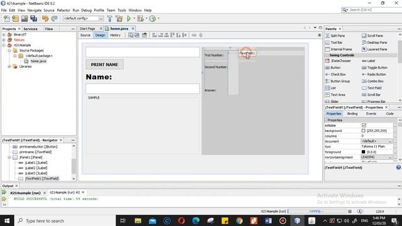Choose Toggle Button from the Palette
The height and width of the screenshot is (226, 402).
pyautogui.click(x=374, y=68)
